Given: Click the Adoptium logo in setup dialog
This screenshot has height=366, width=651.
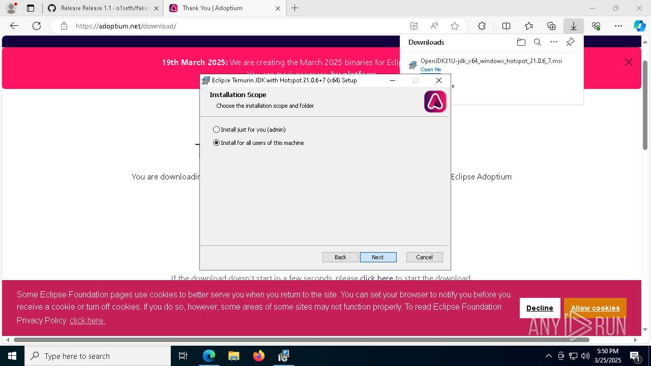Looking at the screenshot, I should [x=435, y=102].
